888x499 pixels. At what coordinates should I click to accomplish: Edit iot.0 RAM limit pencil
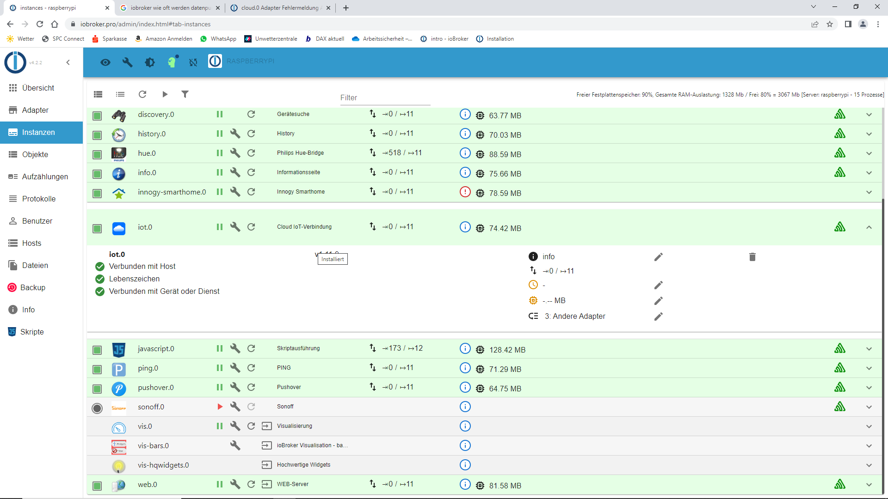click(x=659, y=301)
